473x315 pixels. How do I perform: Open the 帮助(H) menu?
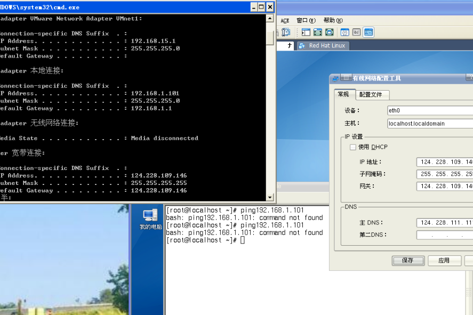pyautogui.click(x=333, y=20)
